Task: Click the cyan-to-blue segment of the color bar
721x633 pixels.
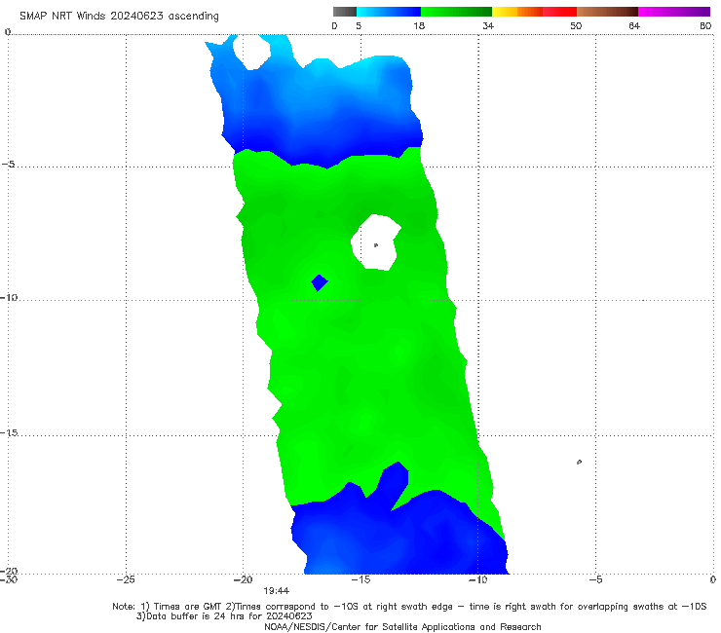Action: coord(389,12)
